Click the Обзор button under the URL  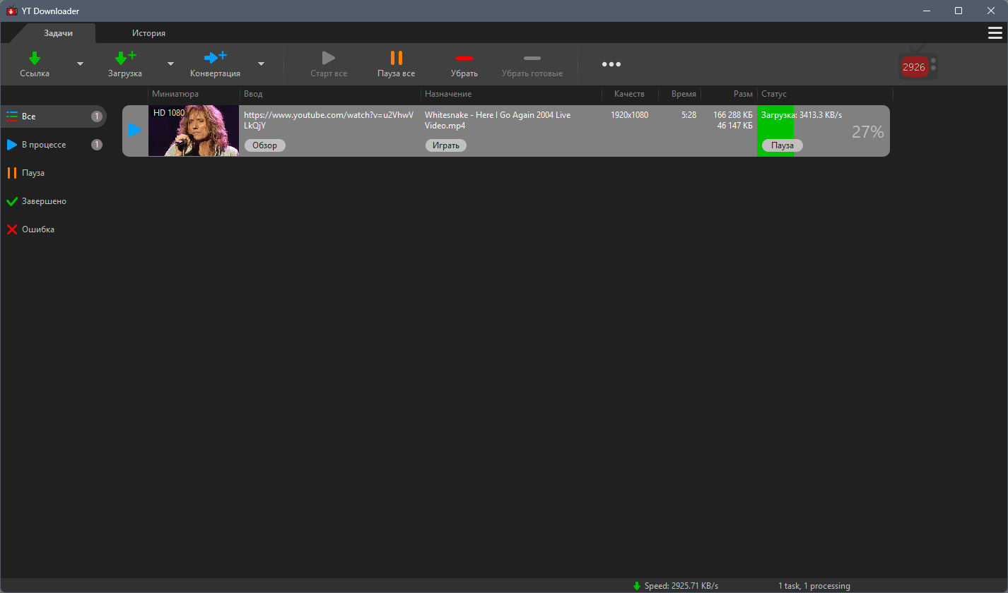pyautogui.click(x=265, y=145)
